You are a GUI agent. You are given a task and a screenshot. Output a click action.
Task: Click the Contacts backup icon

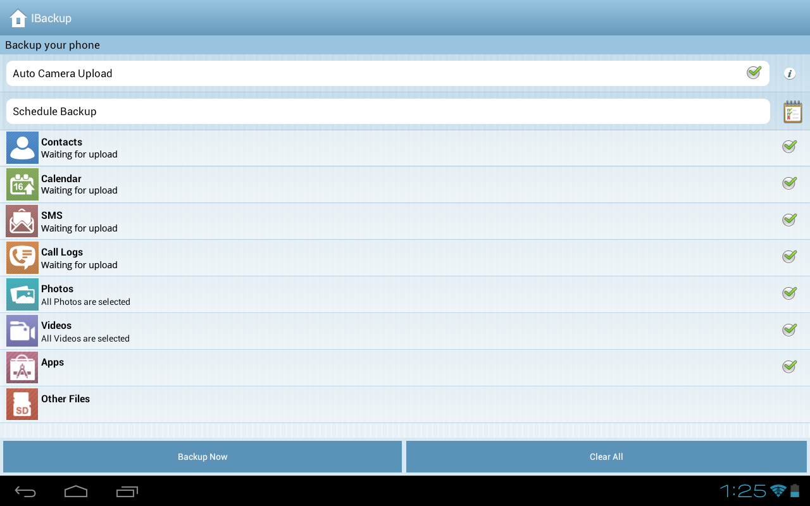tap(22, 147)
